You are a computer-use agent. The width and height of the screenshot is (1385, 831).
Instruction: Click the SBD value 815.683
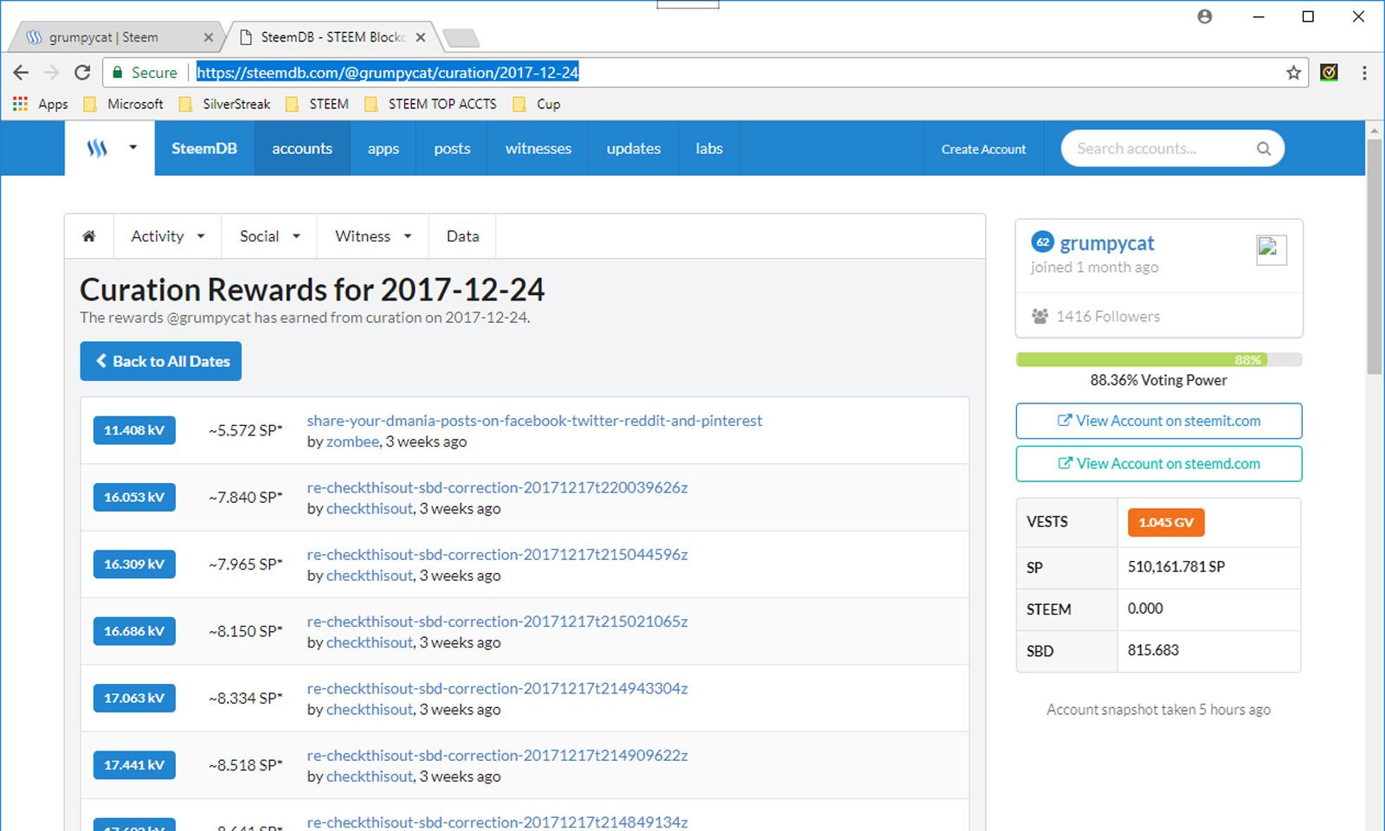[1153, 650]
